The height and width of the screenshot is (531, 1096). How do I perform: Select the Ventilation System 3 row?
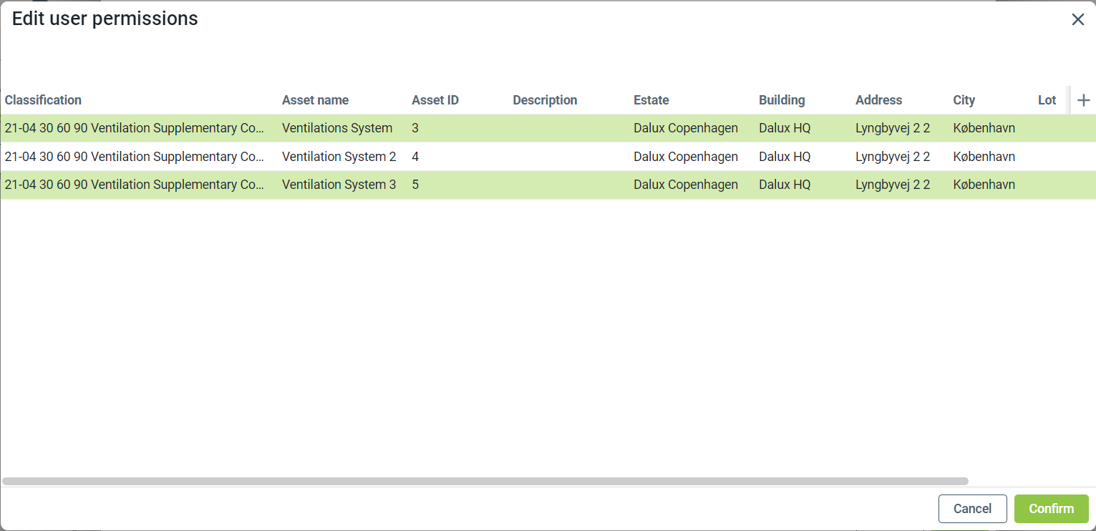click(x=339, y=185)
